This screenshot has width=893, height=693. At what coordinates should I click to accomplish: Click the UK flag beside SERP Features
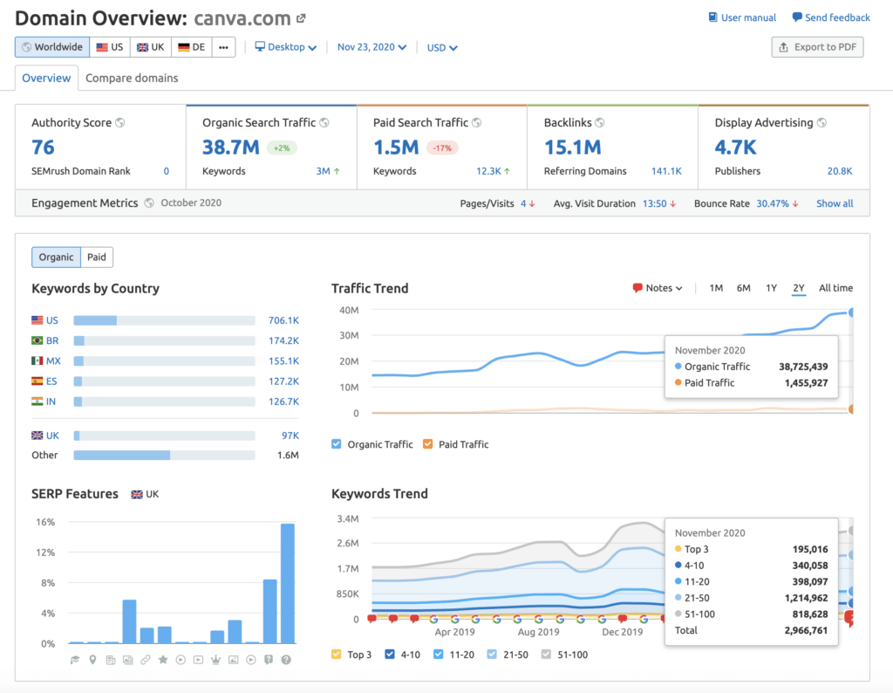click(137, 495)
